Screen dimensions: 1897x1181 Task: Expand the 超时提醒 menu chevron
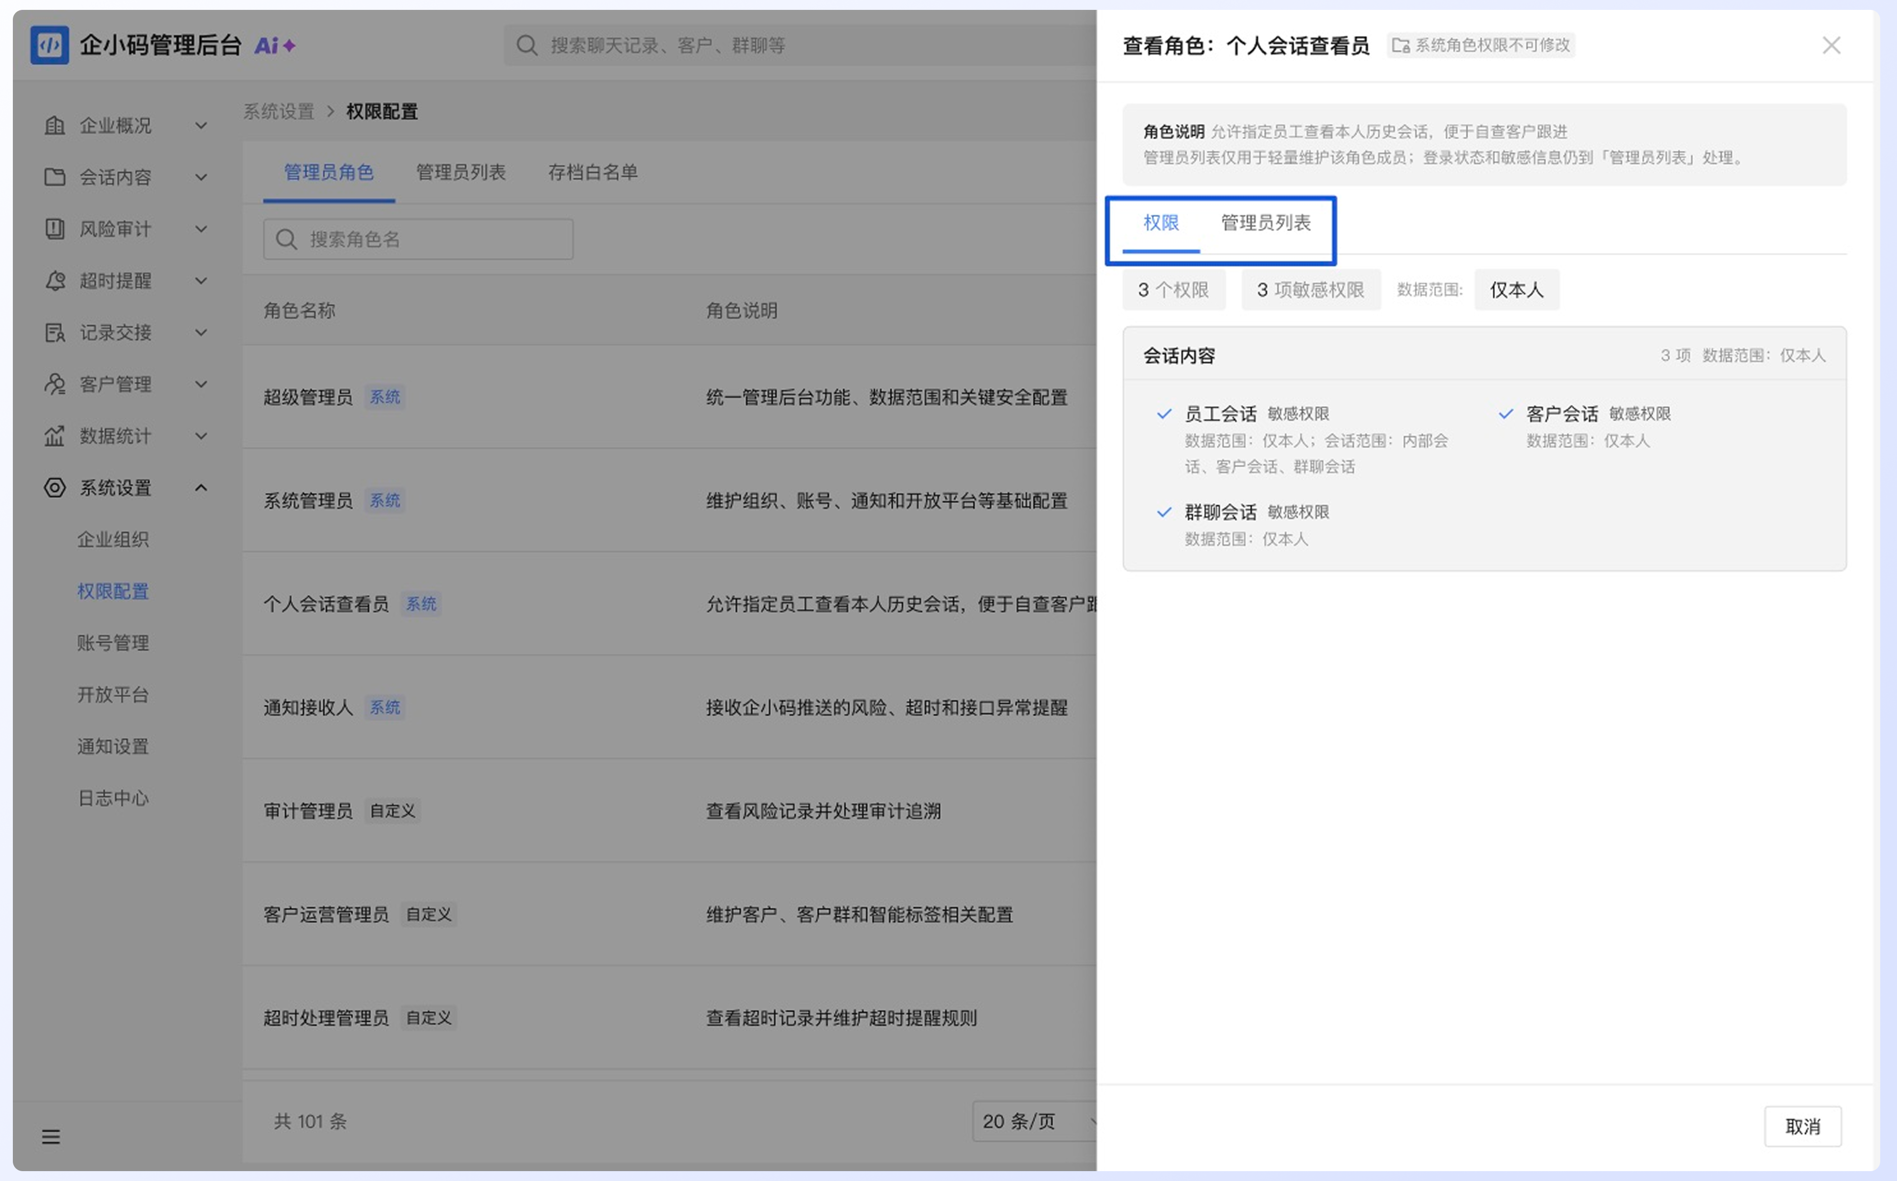(x=201, y=280)
